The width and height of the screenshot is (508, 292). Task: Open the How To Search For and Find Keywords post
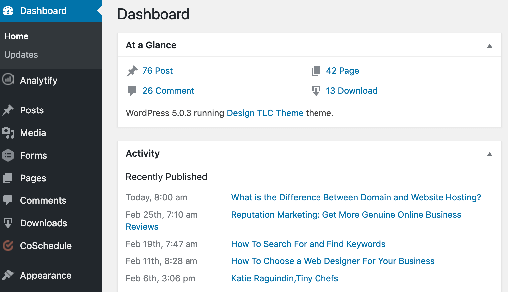click(308, 244)
